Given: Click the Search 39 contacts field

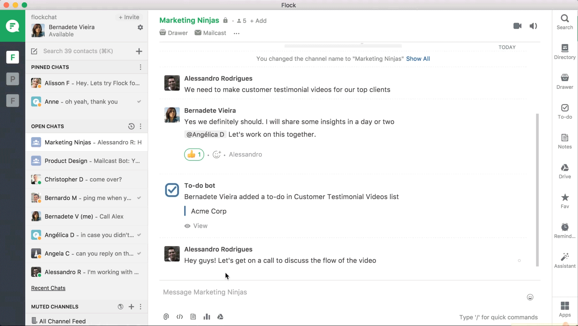Looking at the screenshot, I should (x=78, y=51).
